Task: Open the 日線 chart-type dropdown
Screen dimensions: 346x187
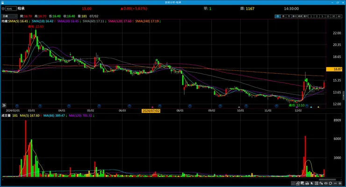Action: tap(9, 16)
